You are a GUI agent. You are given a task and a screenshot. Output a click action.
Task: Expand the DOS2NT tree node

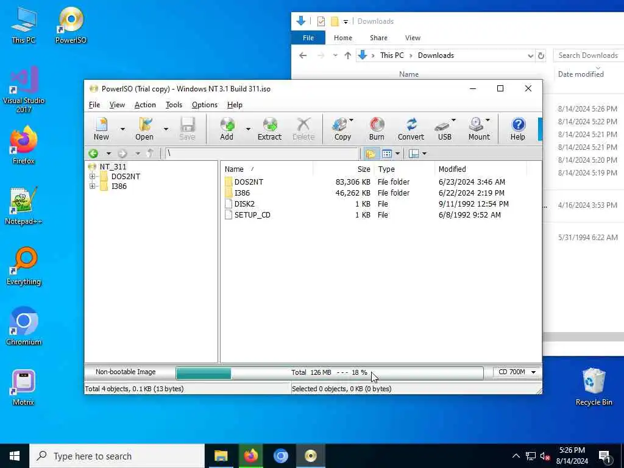[93, 176]
